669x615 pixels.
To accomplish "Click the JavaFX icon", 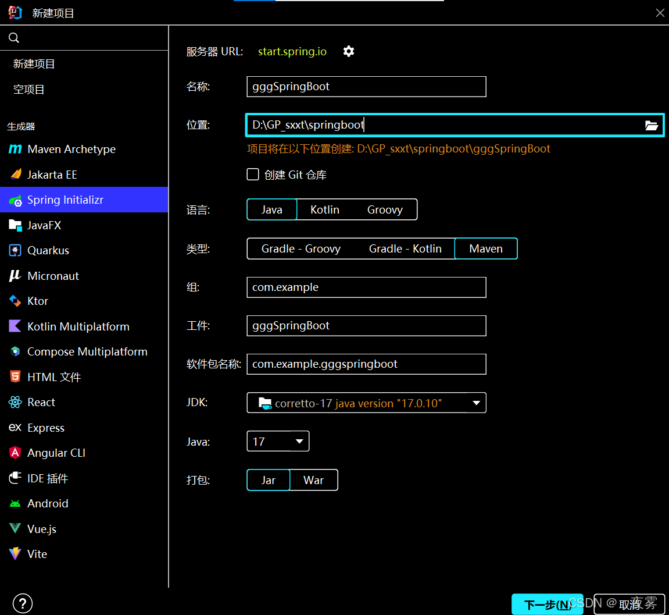I will [x=15, y=225].
